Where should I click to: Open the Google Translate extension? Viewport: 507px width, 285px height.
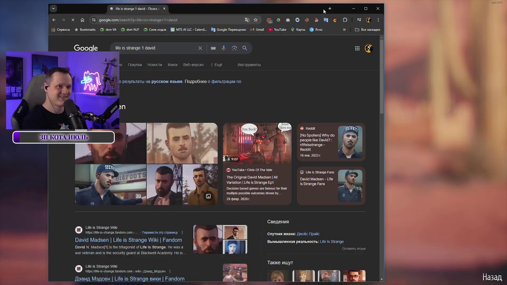(326, 20)
